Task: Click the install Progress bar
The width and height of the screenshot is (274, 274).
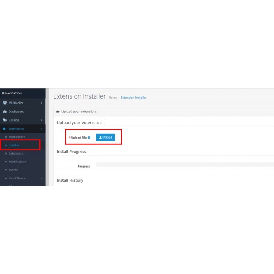Action: coord(185,164)
